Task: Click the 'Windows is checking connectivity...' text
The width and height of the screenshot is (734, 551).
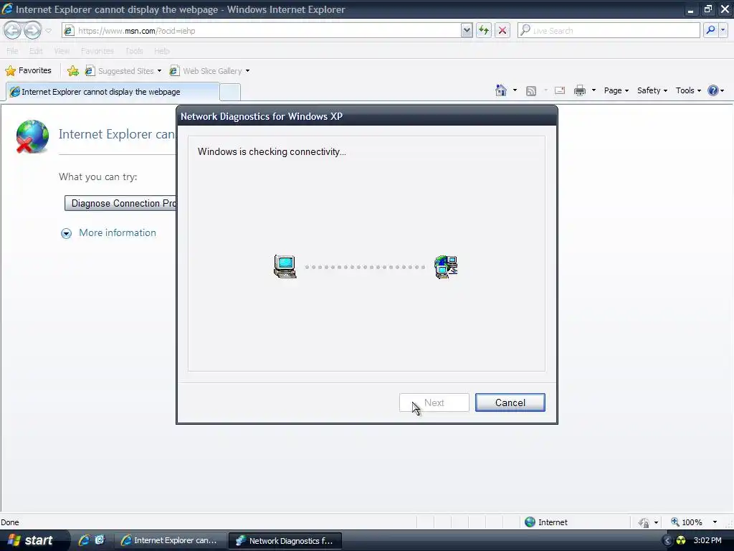Action: coord(272,152)
